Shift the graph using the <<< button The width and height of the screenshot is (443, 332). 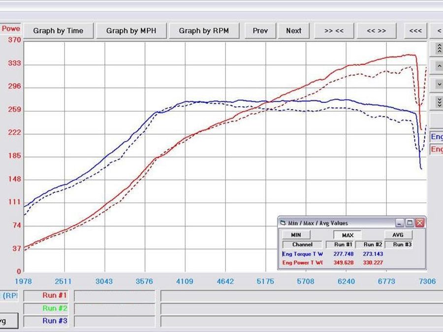click(x=415, y=31)
